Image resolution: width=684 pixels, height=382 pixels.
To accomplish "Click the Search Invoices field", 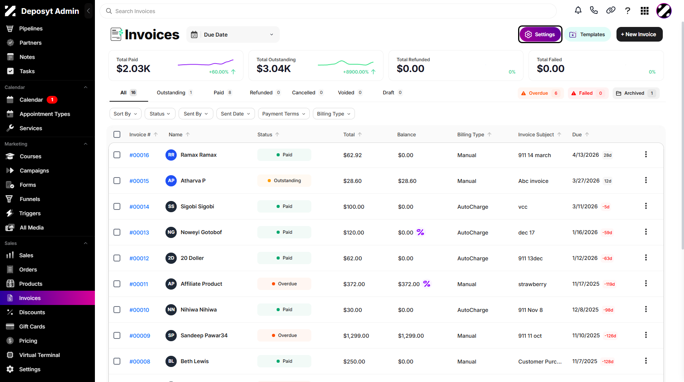I will 328,11.
